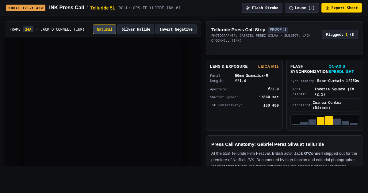Click the photographer and subject credit line

(261, 38)
